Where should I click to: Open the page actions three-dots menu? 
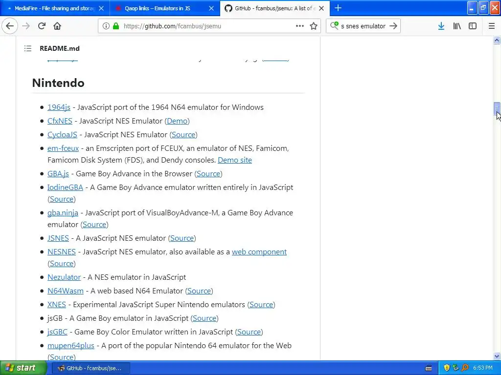tap(300, 26)
